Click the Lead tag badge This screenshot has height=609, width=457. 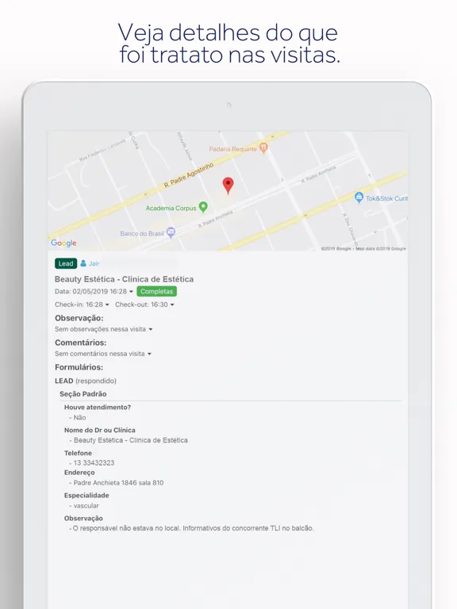(x=66, y=263)
